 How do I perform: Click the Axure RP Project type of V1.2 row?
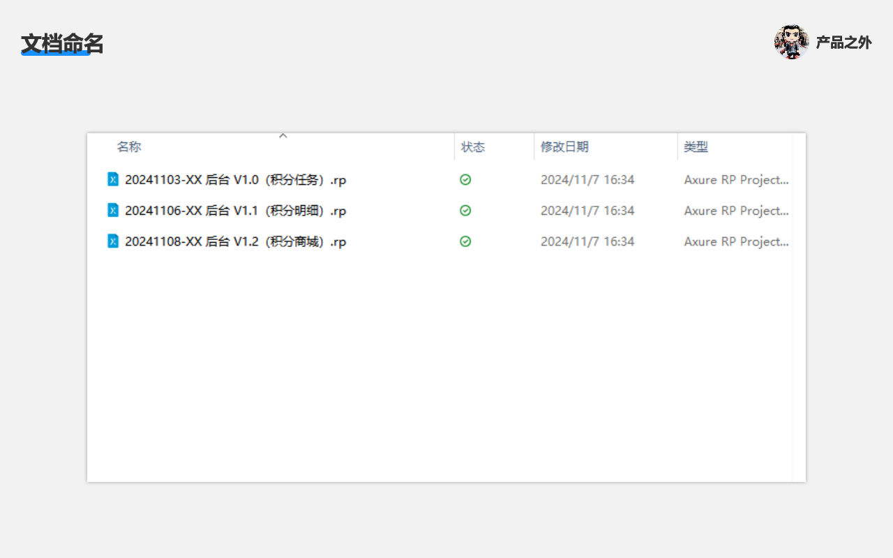point(737,241)
